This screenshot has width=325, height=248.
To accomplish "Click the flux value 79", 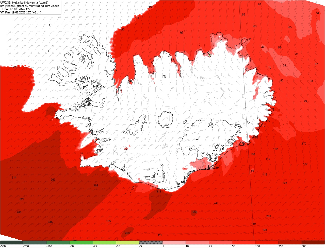I will point(305,101).
